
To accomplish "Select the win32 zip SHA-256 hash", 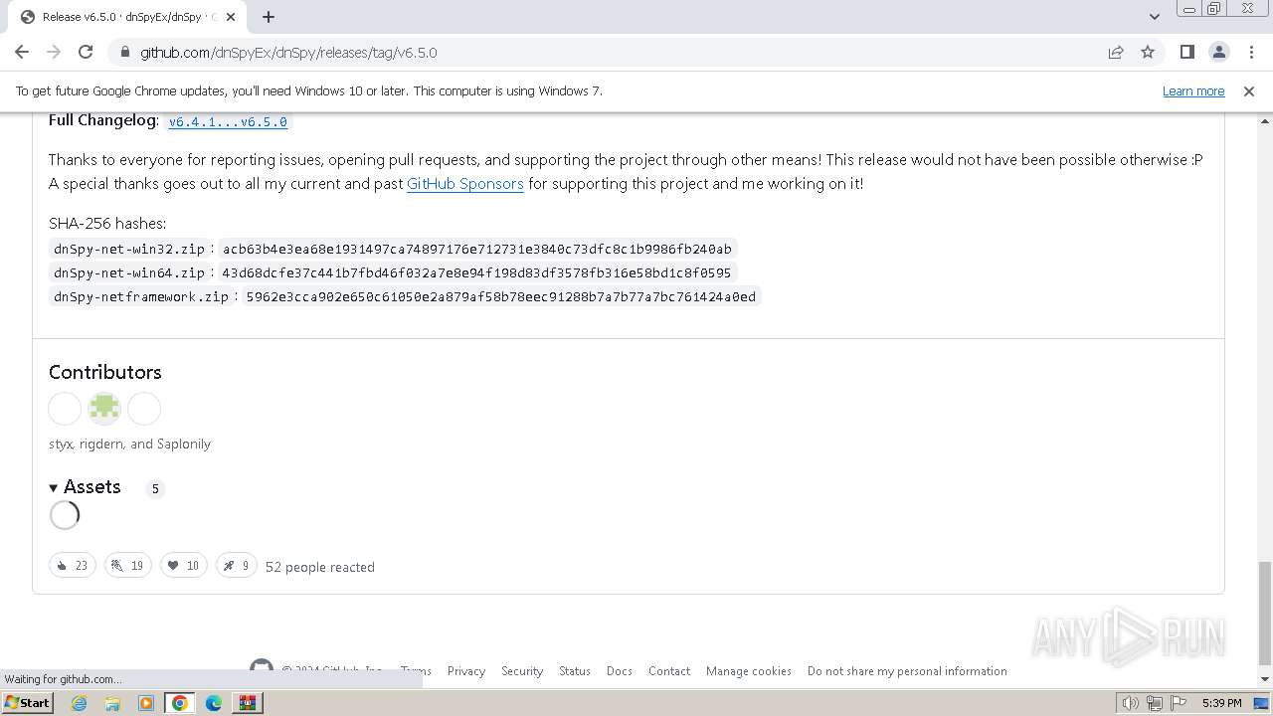I will point(477,250).
